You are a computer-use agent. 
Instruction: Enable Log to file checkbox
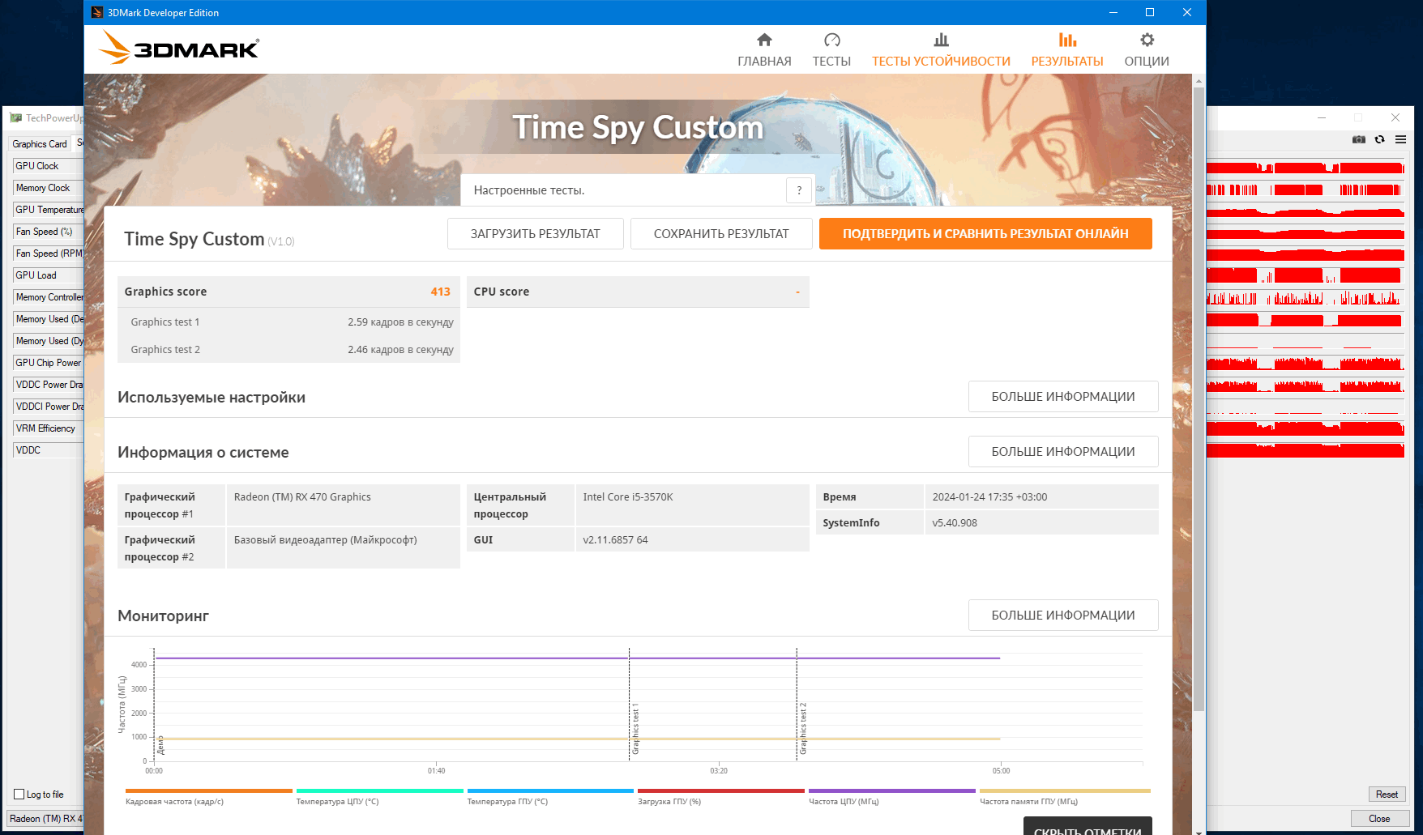click(x=19, y=795)
